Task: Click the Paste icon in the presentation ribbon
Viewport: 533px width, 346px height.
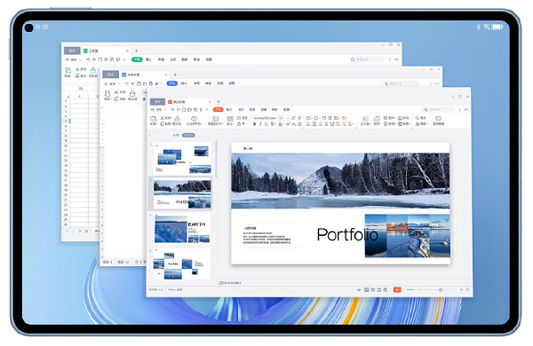Action: (154, 119)
